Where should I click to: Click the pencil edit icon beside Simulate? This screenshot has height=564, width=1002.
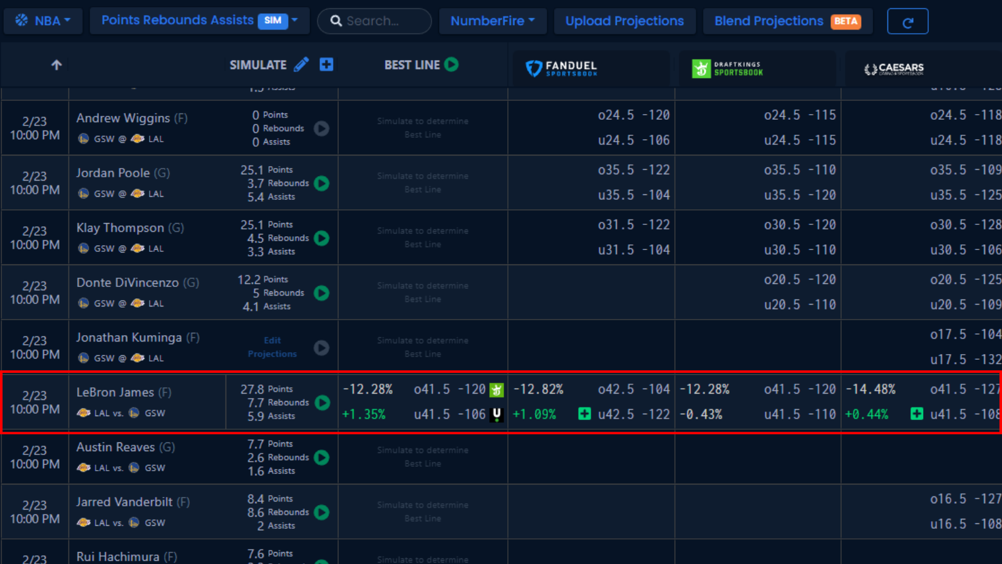tap(301, 65)
